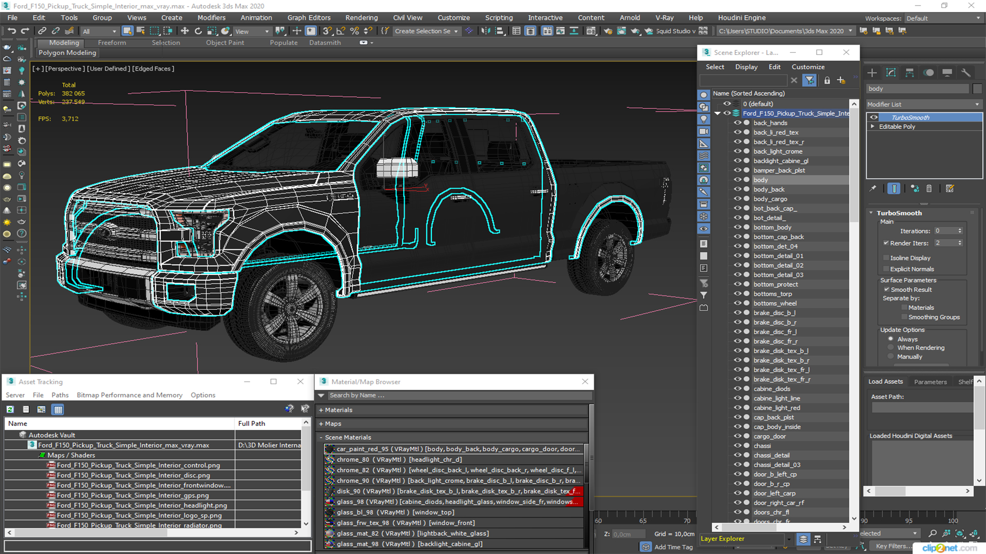This screenshot has height=554, width=986.
Task: Toggle the Percent Snap icon
Action: click(x=354, y=31)
